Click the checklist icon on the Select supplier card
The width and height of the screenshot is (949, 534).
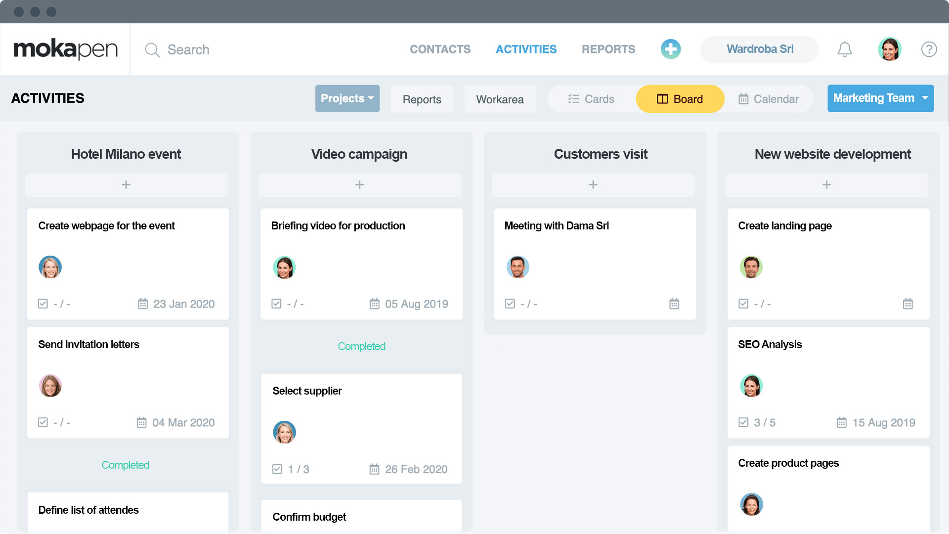point(277,469)
